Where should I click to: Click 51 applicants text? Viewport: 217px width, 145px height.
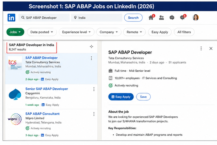point(177,62)
